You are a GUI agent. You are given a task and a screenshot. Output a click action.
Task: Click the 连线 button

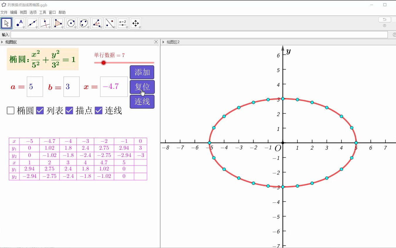(x=142, y=102)
